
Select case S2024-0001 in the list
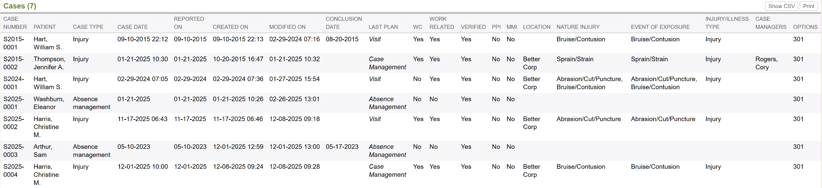14,83
